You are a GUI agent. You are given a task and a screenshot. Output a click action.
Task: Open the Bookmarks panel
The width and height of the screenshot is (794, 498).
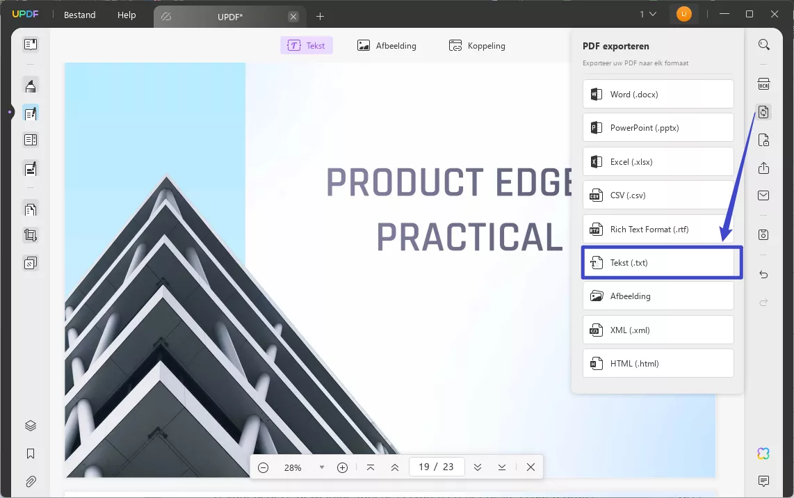coord(31,453)
